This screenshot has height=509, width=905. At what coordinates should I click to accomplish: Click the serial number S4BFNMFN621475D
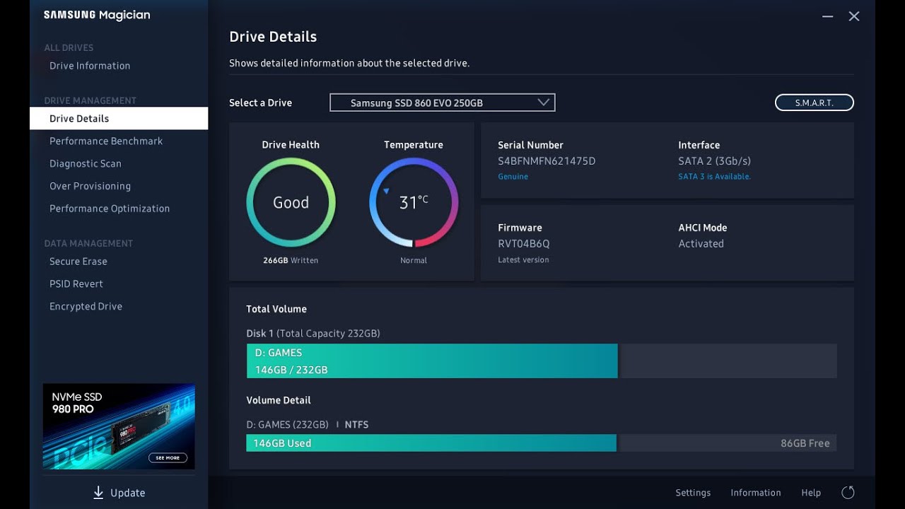pos(547,161)
